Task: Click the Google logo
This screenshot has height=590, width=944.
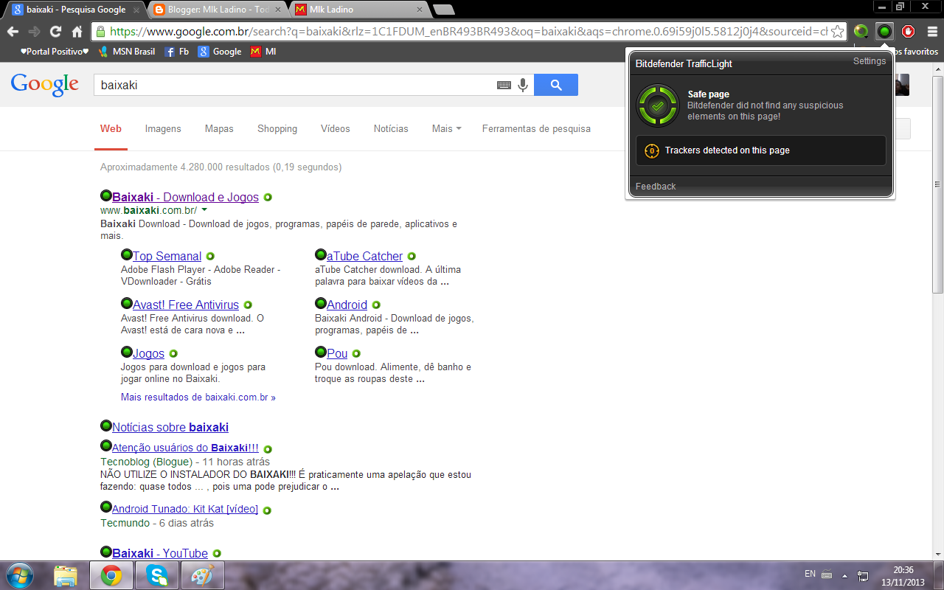Action: point(44,84)
